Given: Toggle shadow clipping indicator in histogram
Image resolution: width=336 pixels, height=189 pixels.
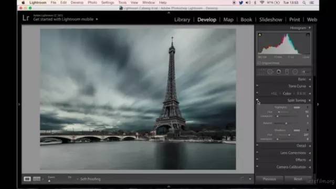Looking at the screenshot, I should click(260, 35).
